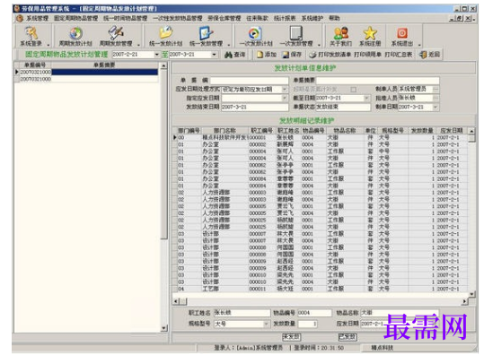Click the 物品名称 column header
Screen dimensions: 484x355
(345, 131)
